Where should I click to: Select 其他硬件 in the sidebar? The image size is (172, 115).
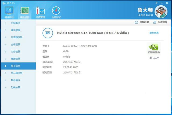19,80
